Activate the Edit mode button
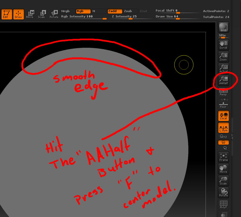241x217 pixels. click(x=6, y=14)
